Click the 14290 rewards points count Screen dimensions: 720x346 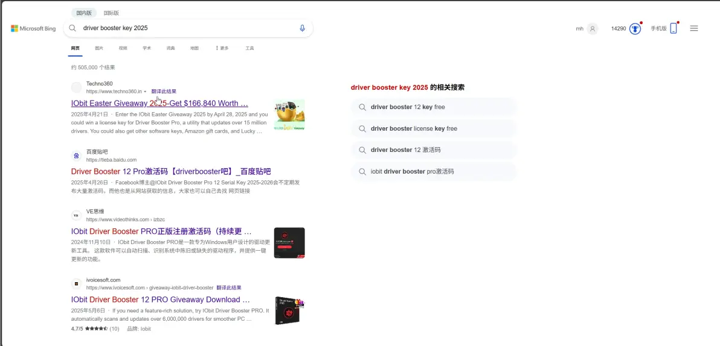[x=618, y=28]
